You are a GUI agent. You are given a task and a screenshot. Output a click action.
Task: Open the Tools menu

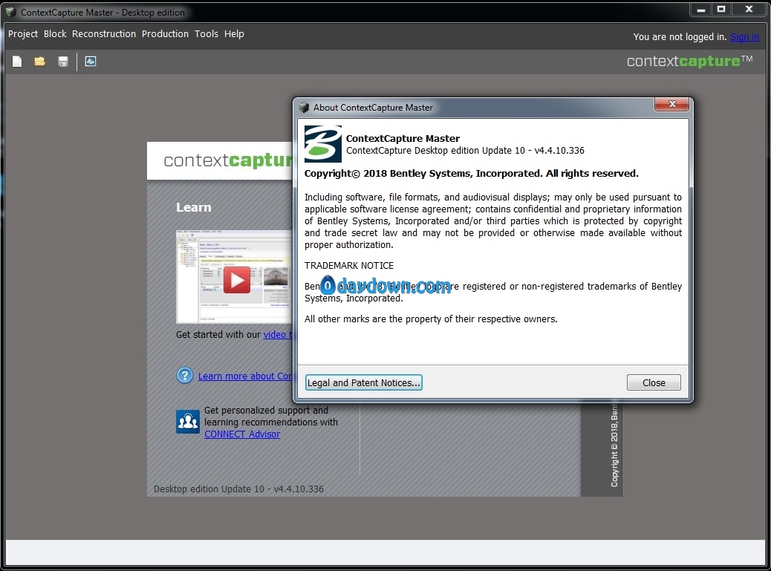coord(206,34)
